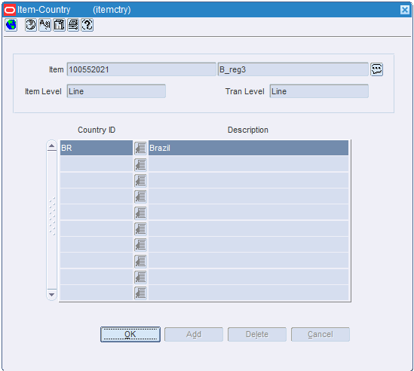Select the BR Country ID cell
The image size is (414, 371).
tap(97, 148)
